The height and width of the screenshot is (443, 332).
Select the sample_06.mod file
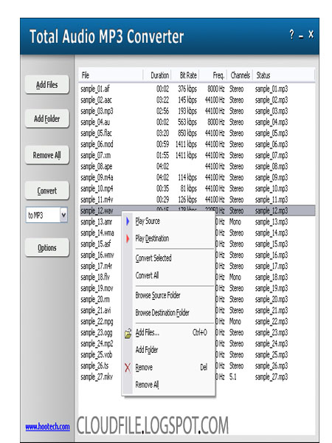pos(97,145)
